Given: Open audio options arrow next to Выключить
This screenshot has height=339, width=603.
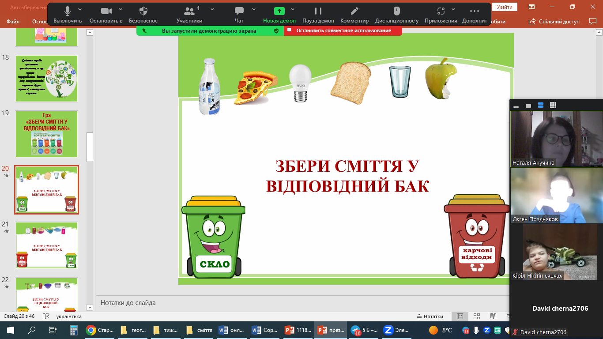Looking at the screenshot, I should [x=80, y=9].
